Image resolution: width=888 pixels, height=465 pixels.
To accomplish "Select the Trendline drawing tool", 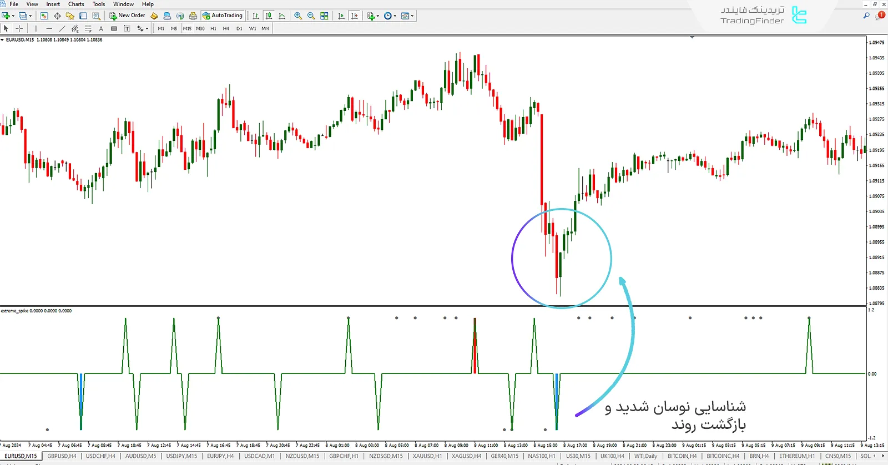I will point(62,28).
